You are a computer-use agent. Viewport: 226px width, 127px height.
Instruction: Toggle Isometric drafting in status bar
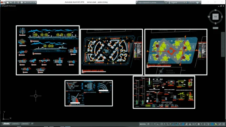tap(167, 124)
